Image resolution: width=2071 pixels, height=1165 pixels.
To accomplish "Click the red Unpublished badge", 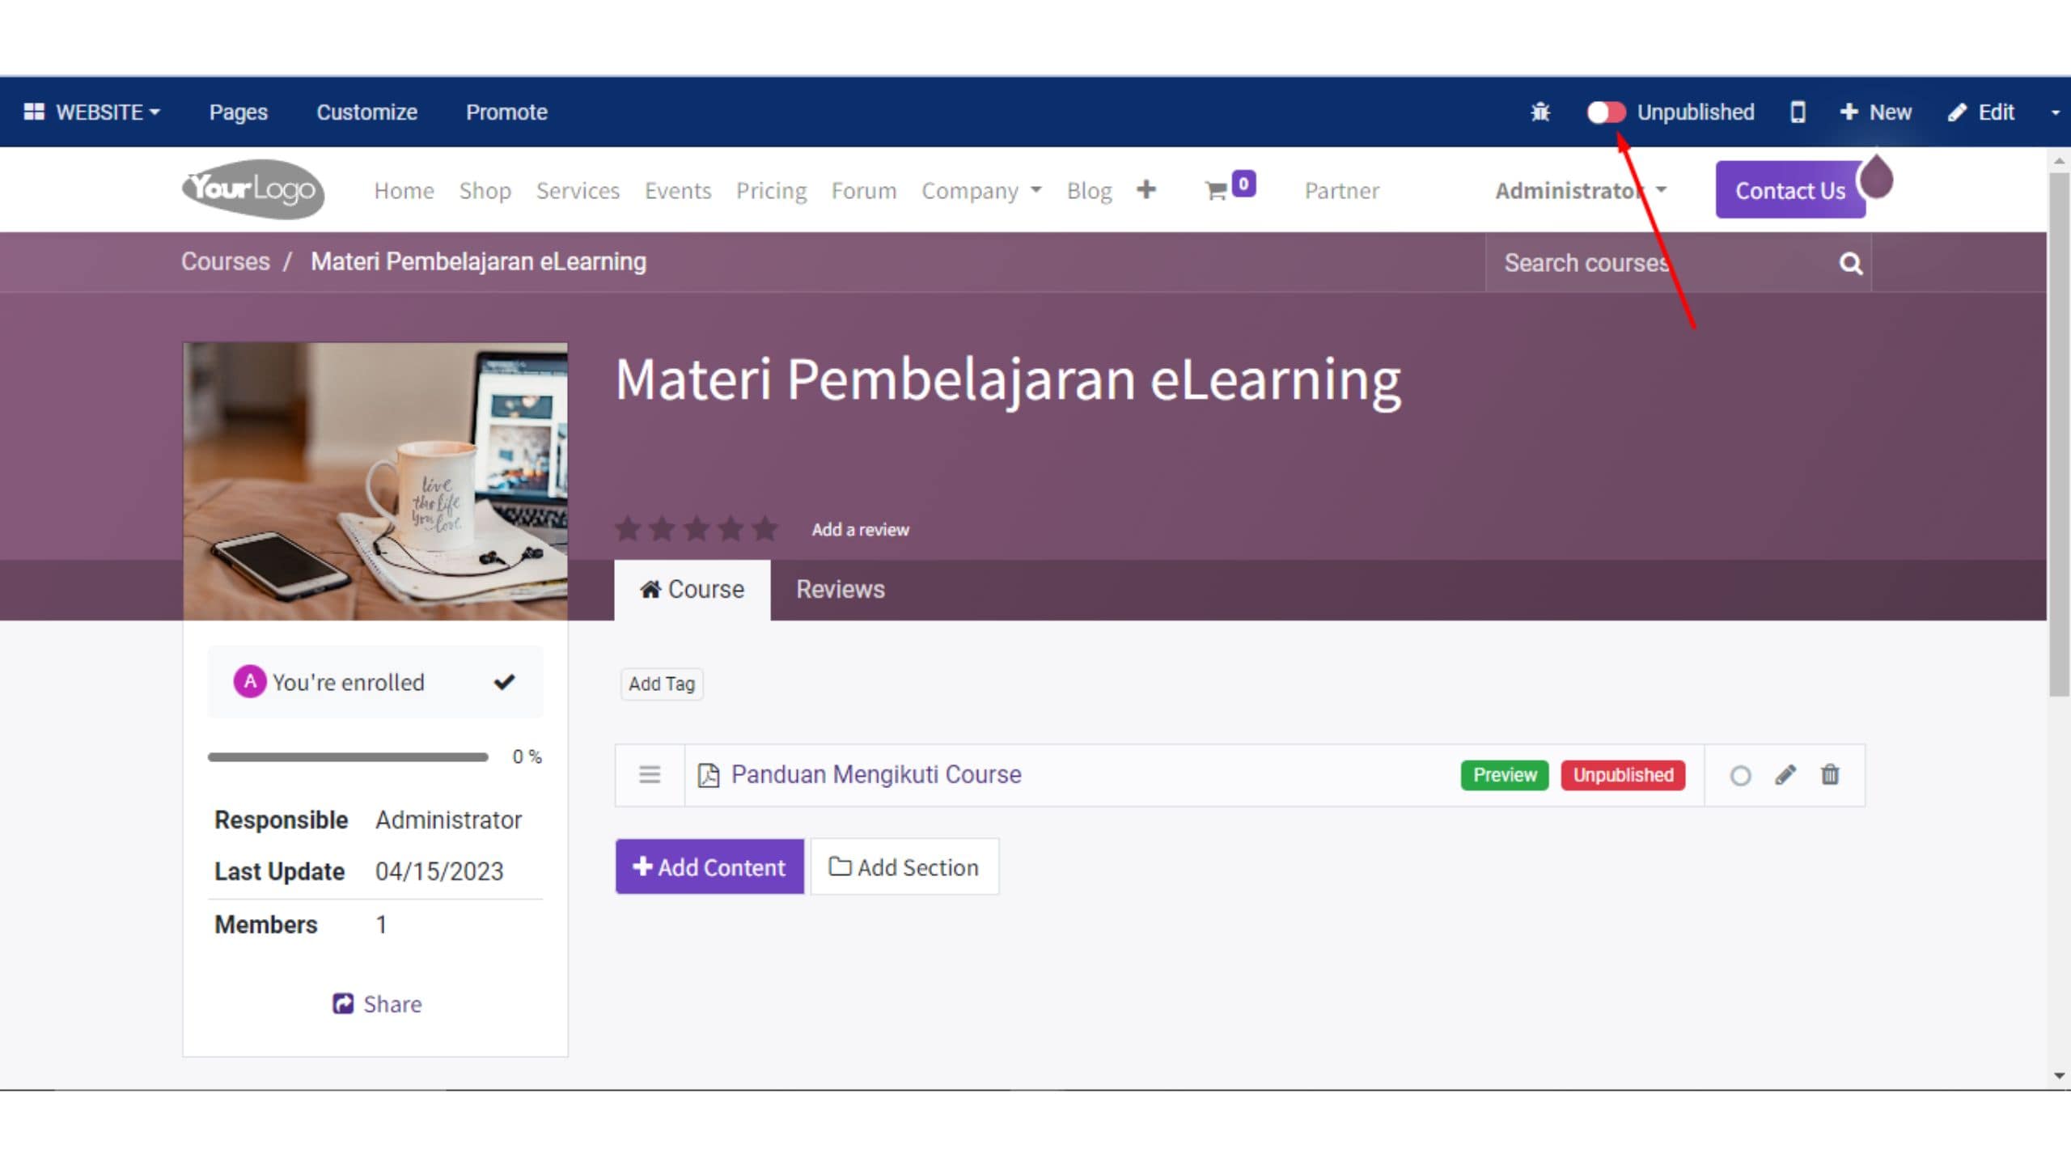I will click(x=1623, y=775).
